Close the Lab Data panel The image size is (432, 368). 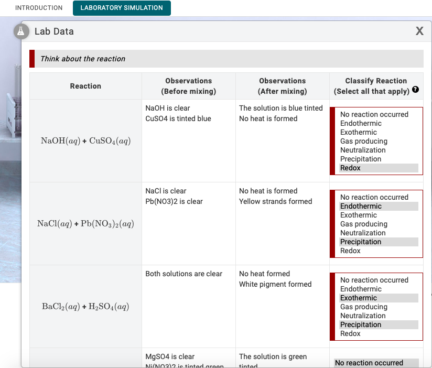pos(419,31)
